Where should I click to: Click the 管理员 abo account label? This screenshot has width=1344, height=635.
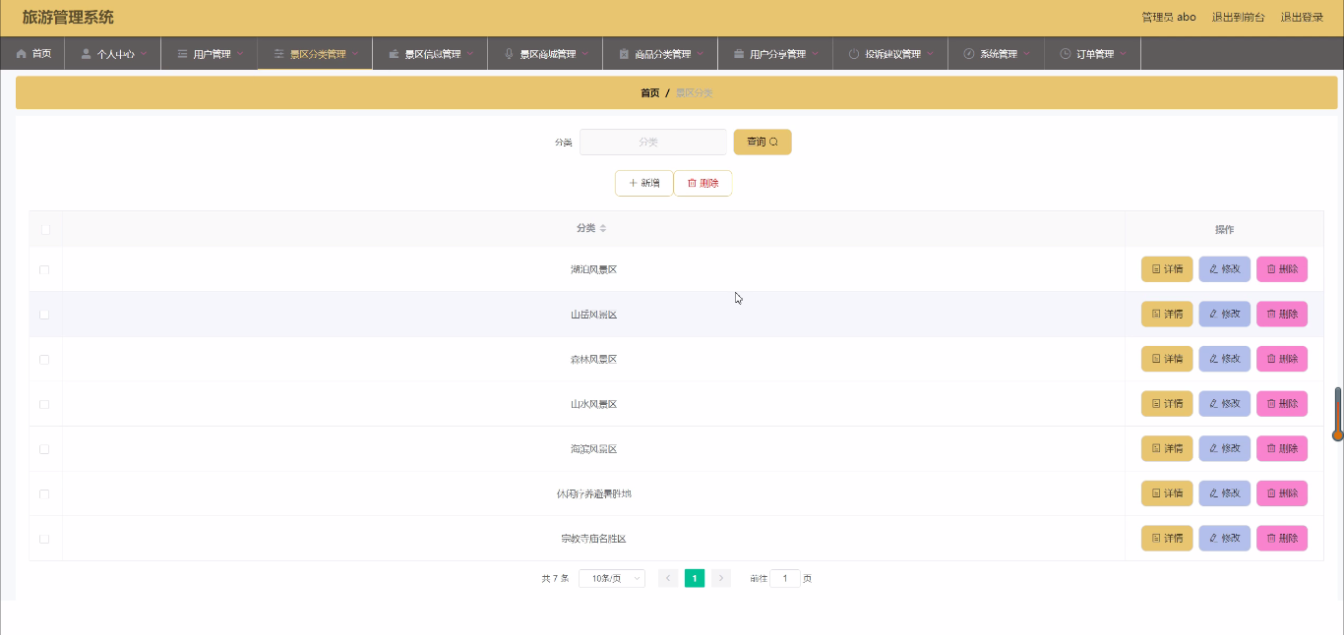(1169, 18)
